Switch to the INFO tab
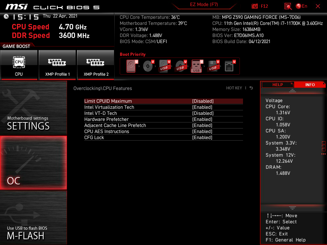 310,85
